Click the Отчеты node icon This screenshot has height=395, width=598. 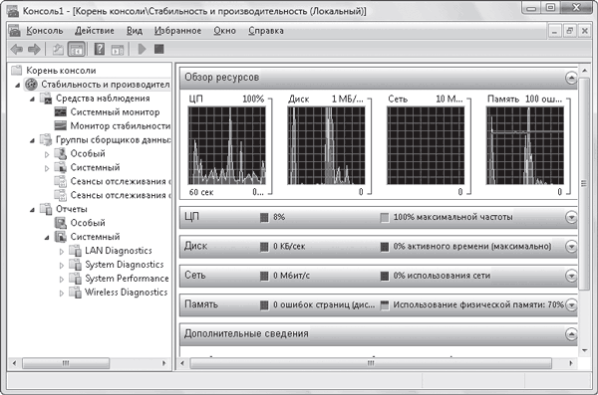(46, 209)
